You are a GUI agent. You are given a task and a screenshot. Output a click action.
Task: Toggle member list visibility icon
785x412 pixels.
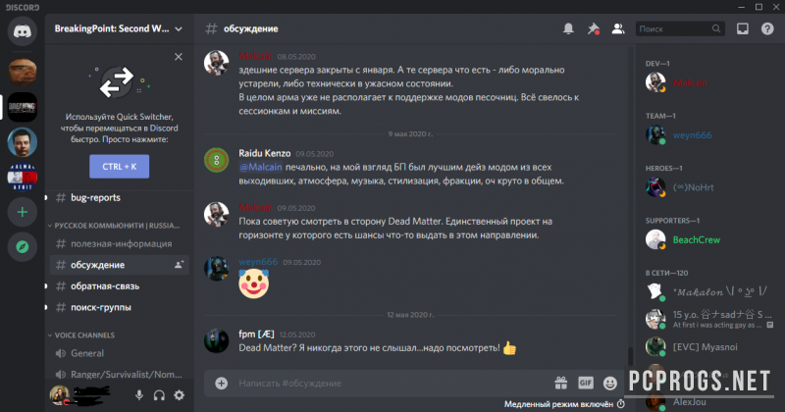pyautogui.click(x=618, y=29)
